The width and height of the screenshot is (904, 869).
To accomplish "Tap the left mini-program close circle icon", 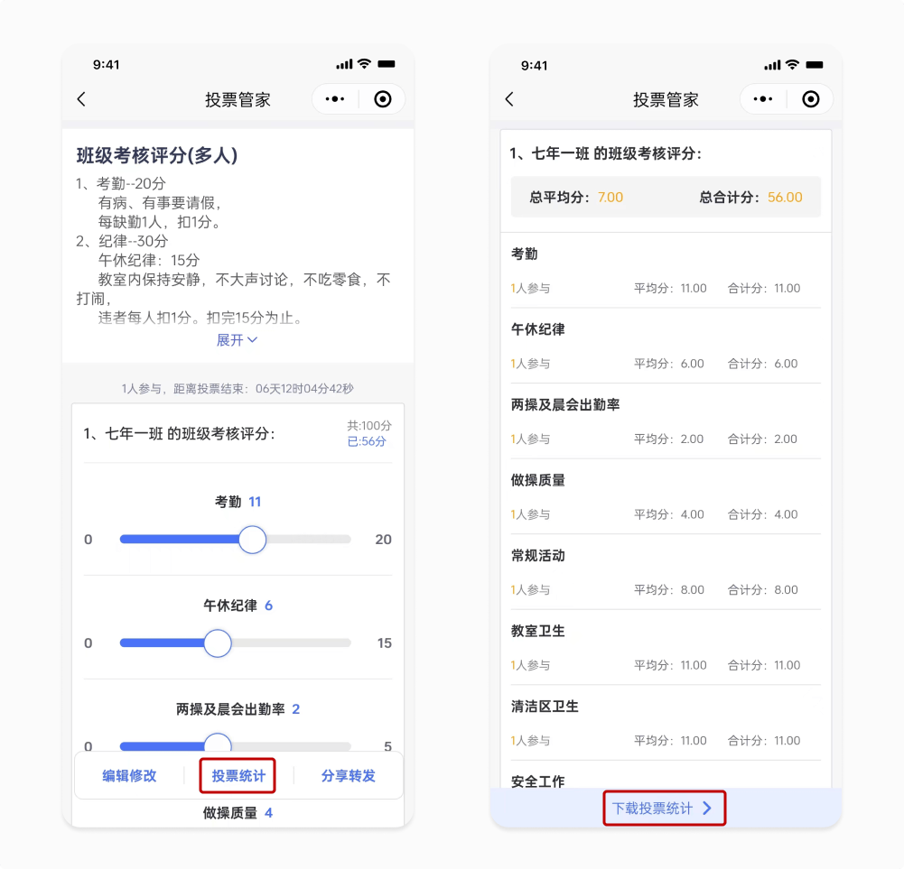I will tap(383, 99).
